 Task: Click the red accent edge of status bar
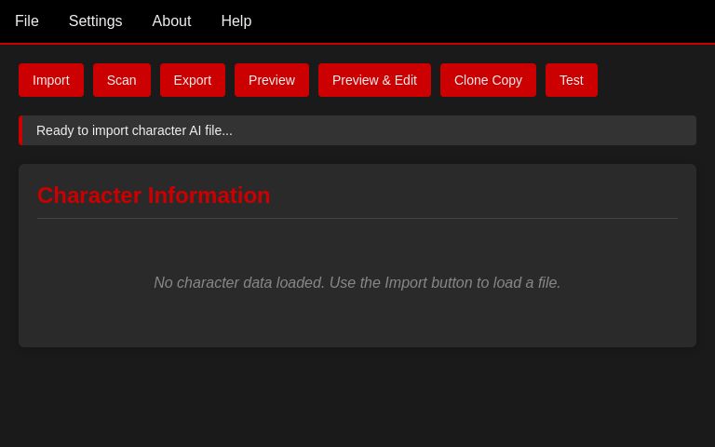point(20,130)
